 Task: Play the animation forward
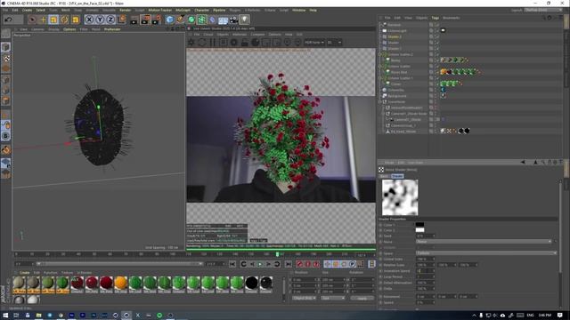point(260,264)
